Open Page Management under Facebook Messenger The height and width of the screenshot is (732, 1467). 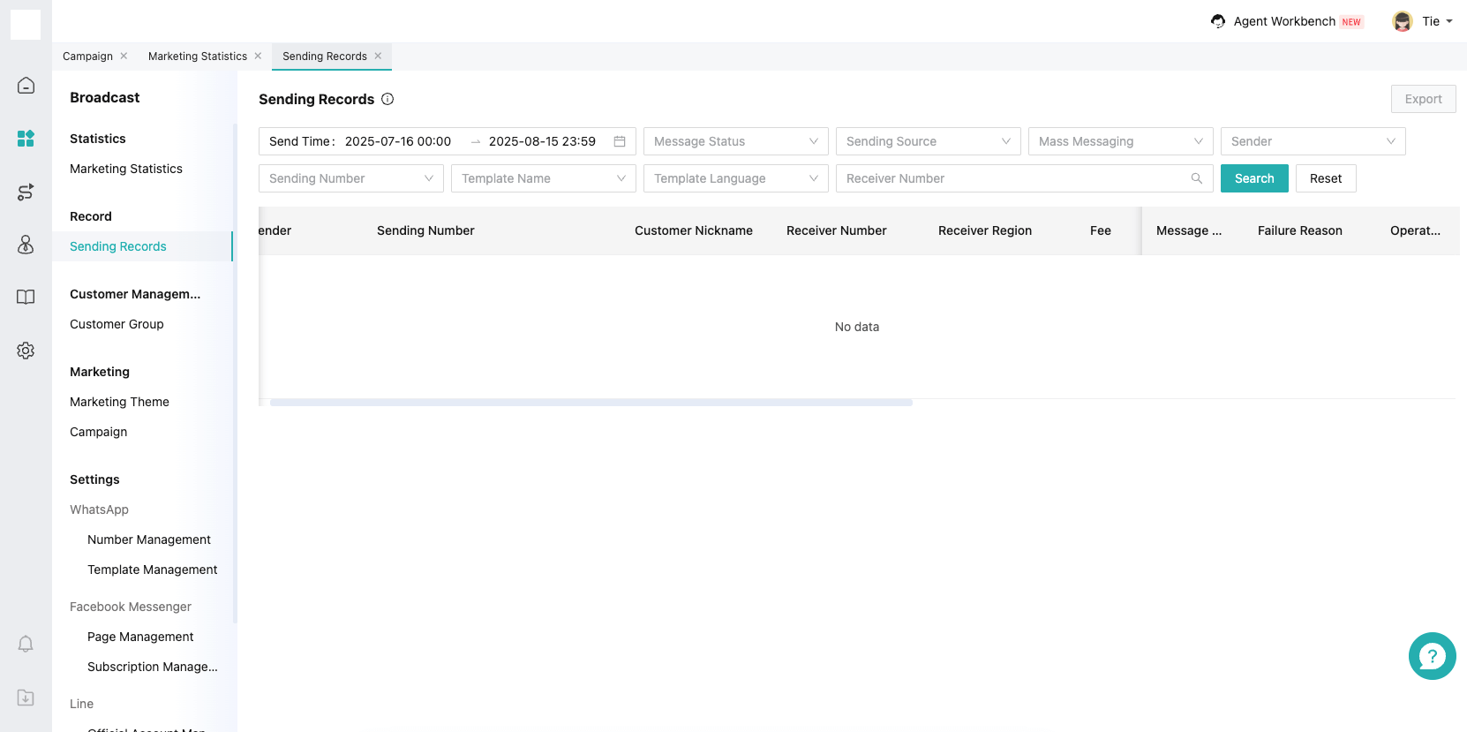(x=140, y=637)
